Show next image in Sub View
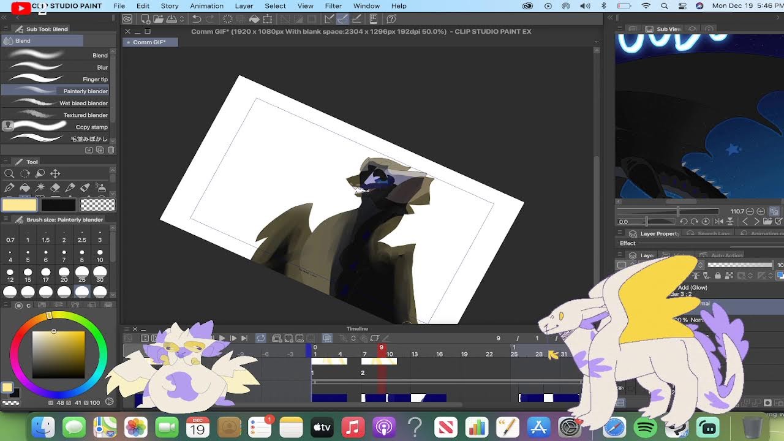Screen dimensions: 784x441 point(757,222)
